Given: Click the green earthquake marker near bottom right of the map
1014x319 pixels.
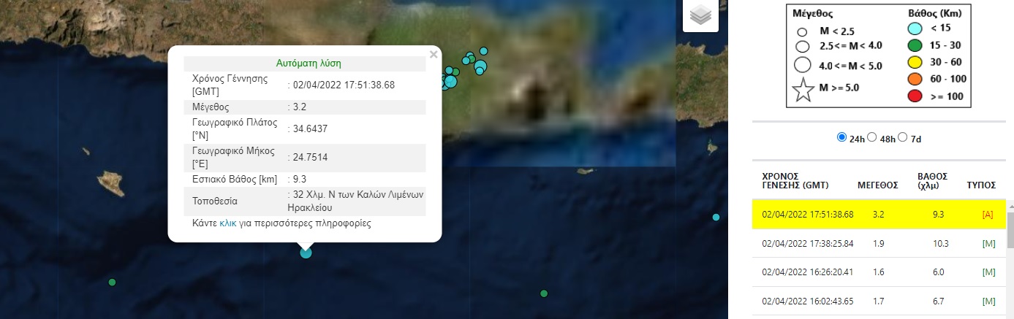Looking at the screenshot, I should [x=544, y=293].
